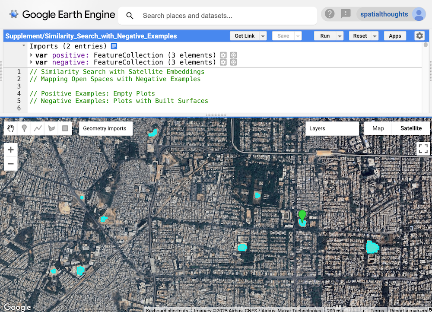Toggle fullscreen map view
The height and width of the screenshot is (312, 432).
point(423,149)
